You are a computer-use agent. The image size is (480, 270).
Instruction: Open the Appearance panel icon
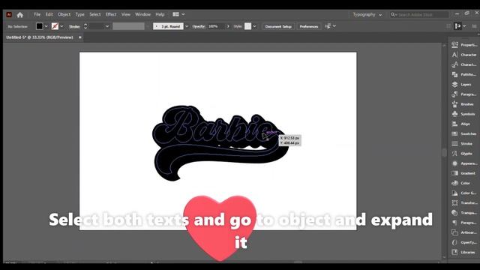coord(455,163)
